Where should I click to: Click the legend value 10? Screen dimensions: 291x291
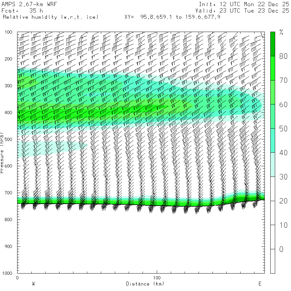(x=283, y=225)
